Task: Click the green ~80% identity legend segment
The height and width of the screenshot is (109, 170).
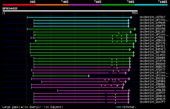Action: coord(118,5)
